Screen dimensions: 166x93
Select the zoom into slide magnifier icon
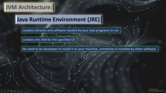tap(15, 91)
